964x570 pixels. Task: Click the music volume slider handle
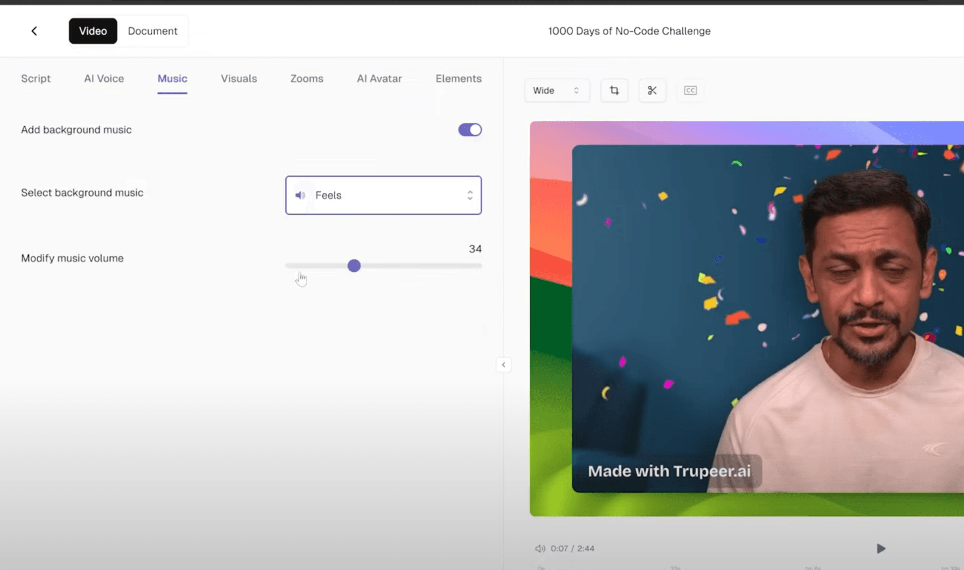(x=354, y=266)
